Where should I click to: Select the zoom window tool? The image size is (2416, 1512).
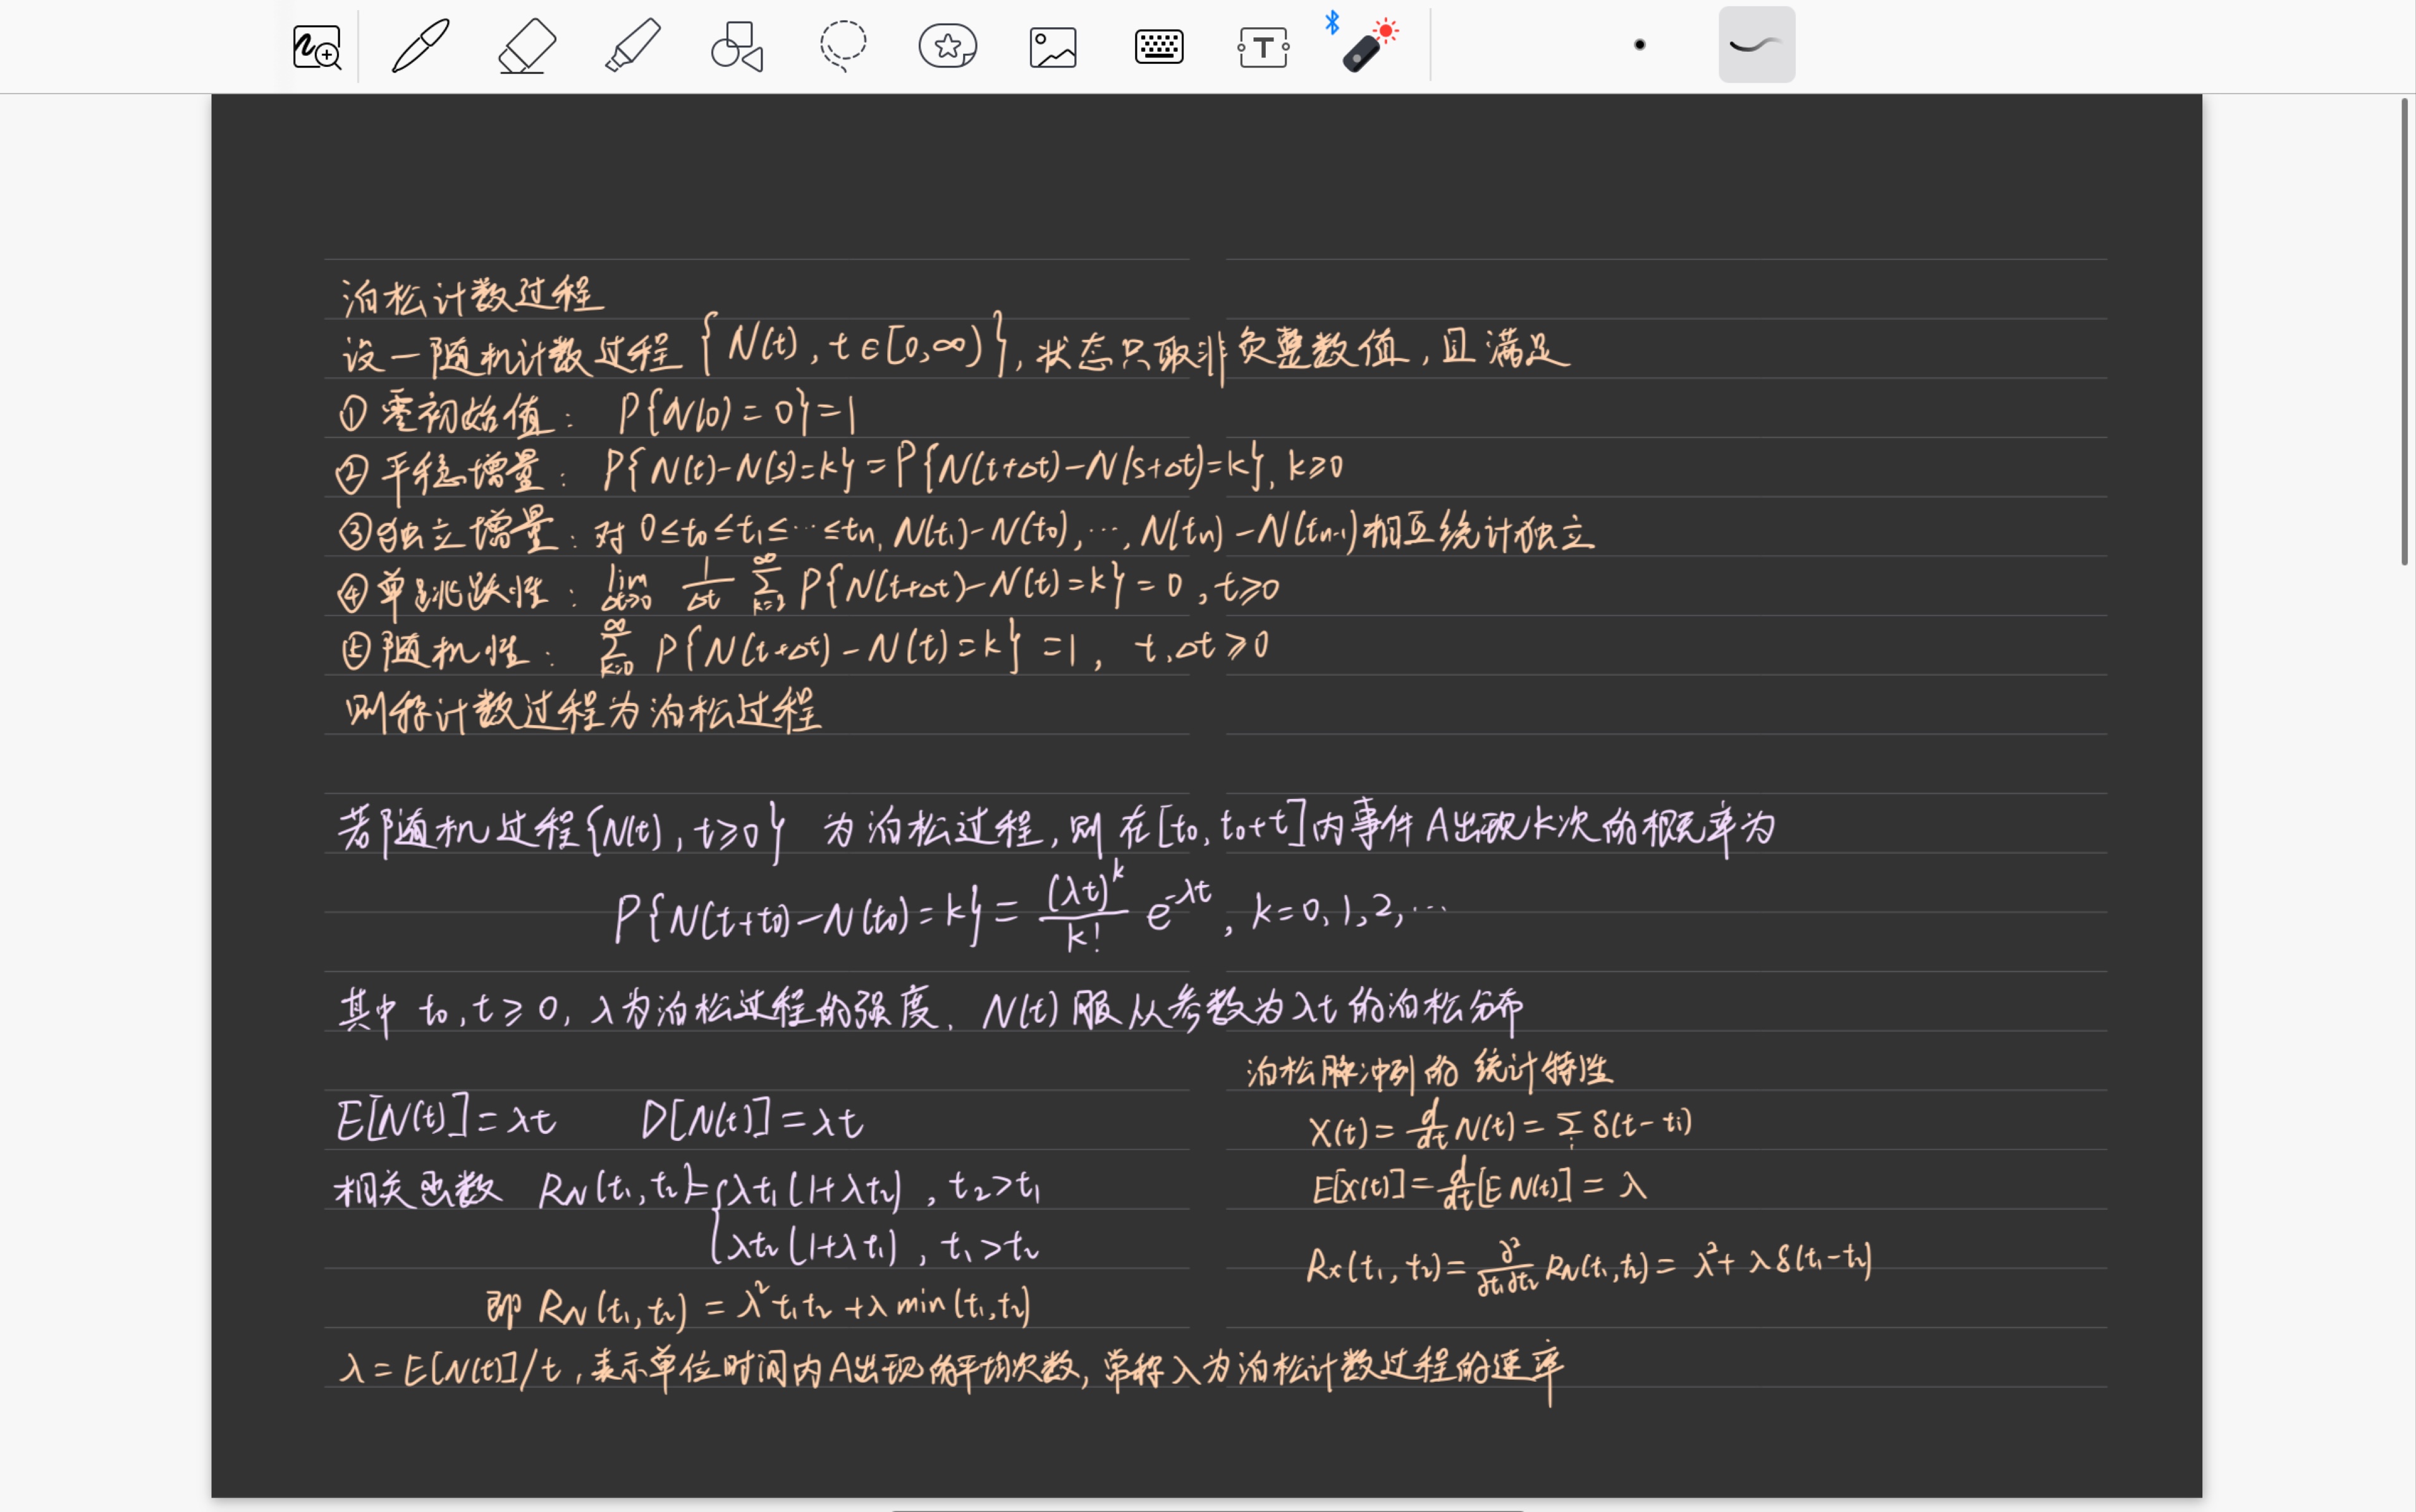(x=317, y=47)
